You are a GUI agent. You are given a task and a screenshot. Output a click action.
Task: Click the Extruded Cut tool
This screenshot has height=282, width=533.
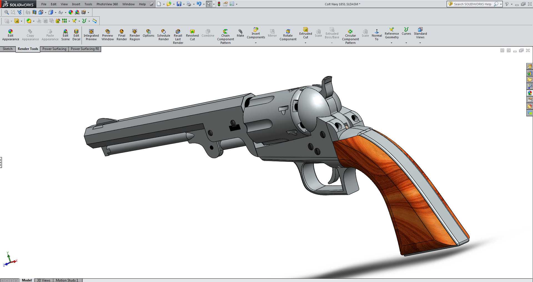click(x=305, y=33)
